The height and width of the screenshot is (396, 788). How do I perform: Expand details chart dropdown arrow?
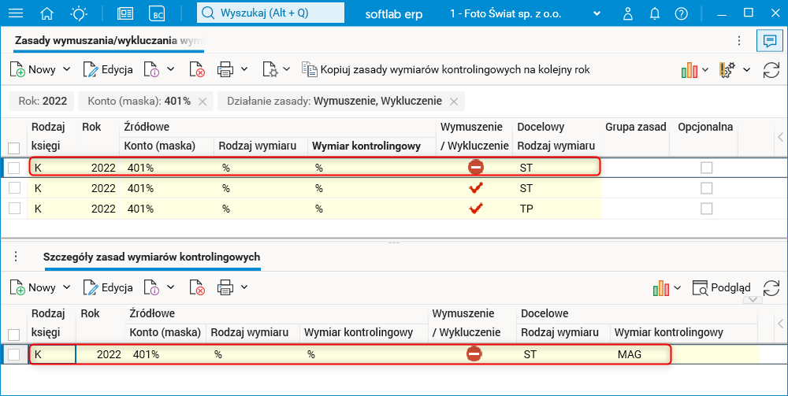coord(677,287)
